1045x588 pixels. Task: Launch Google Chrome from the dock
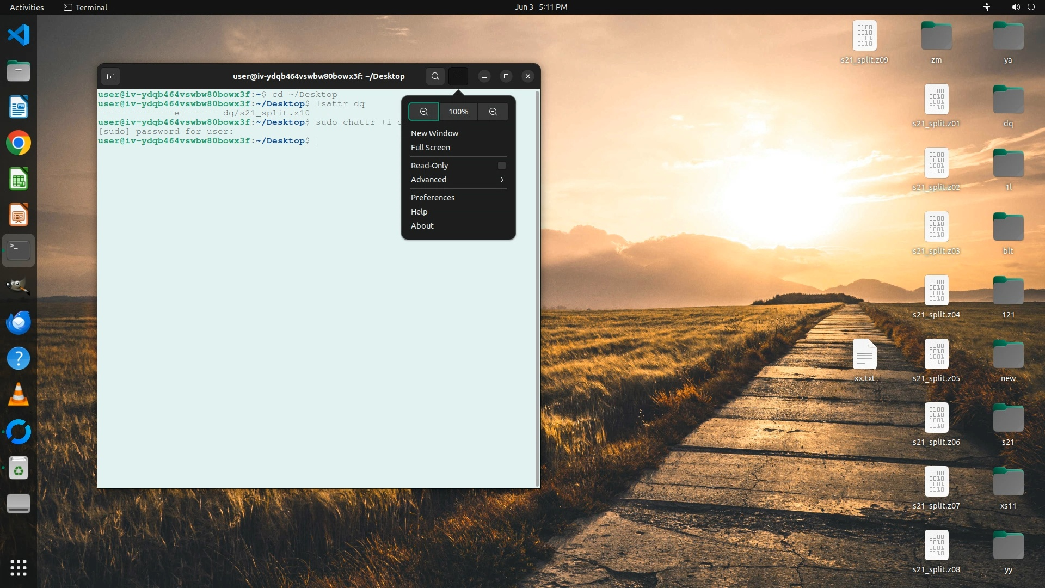coord(19,143)
